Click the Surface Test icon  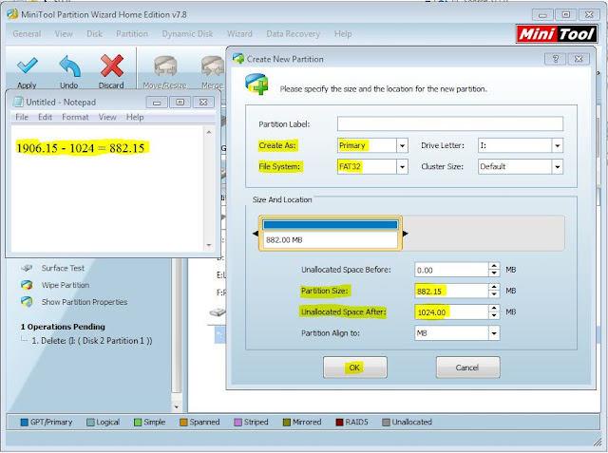[27, 268]
